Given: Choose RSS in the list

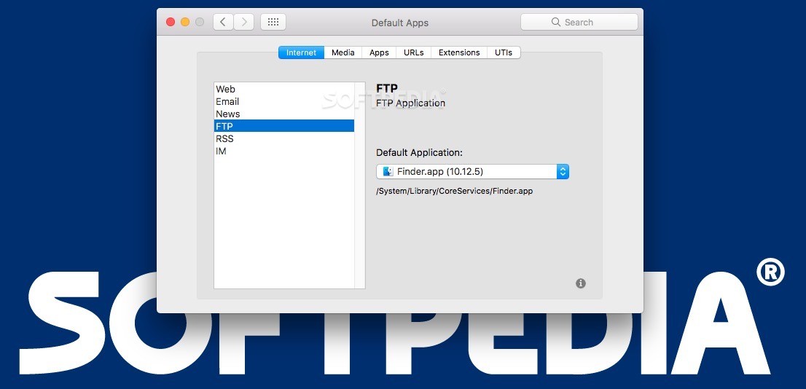Looking at the screenshot, I should [x=283, y=138].
